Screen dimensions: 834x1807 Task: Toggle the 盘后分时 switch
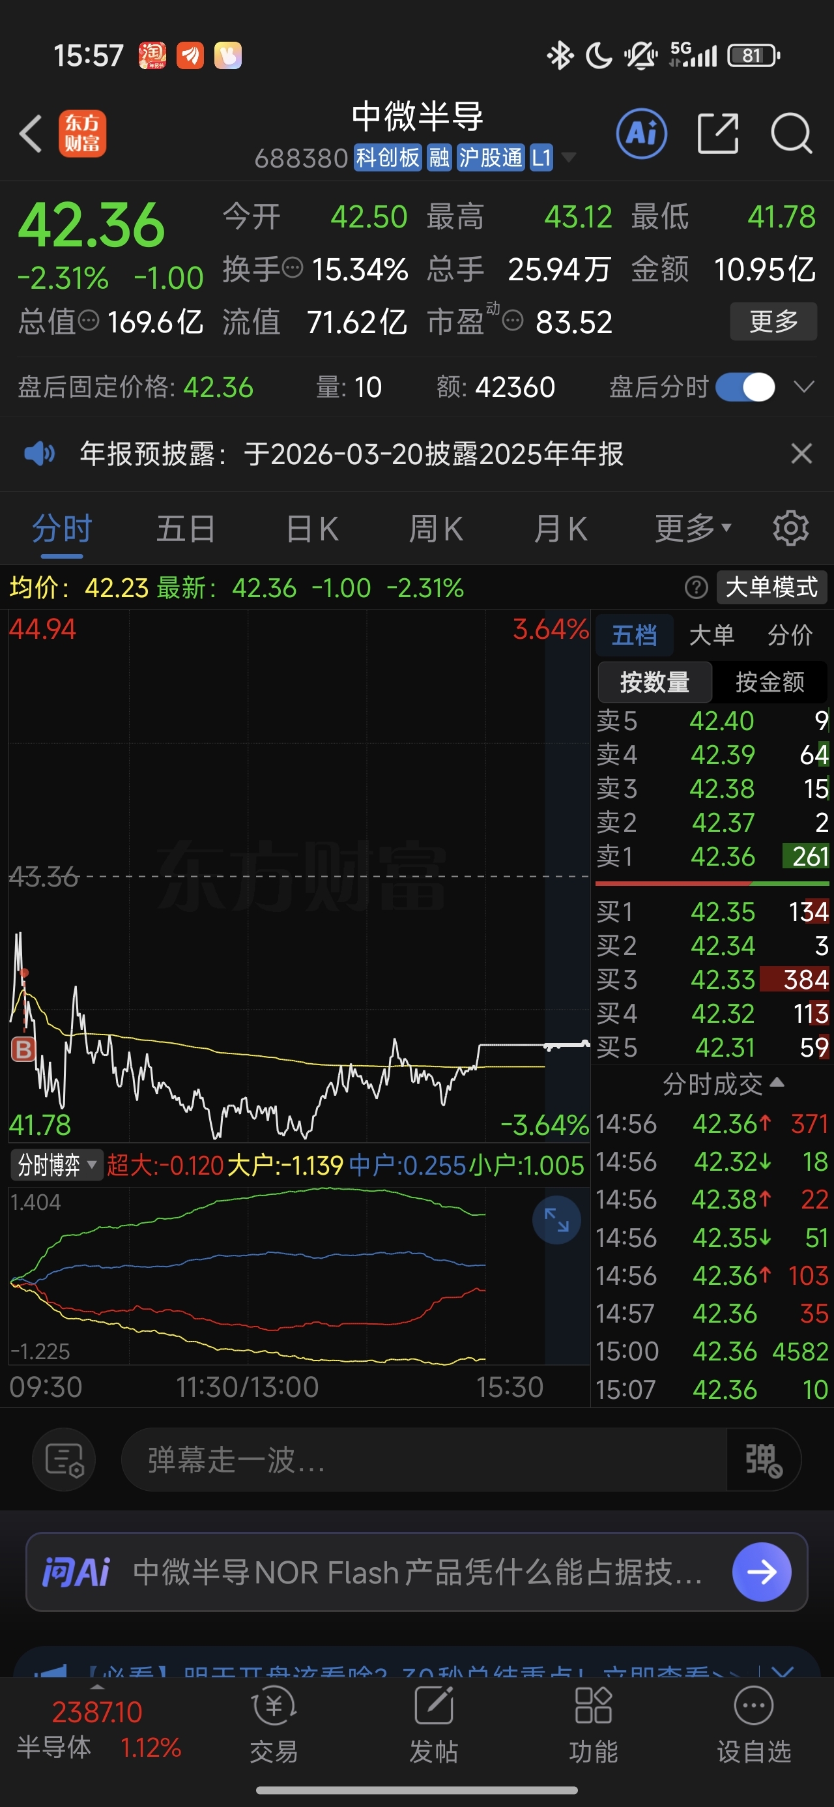[745, 387]
